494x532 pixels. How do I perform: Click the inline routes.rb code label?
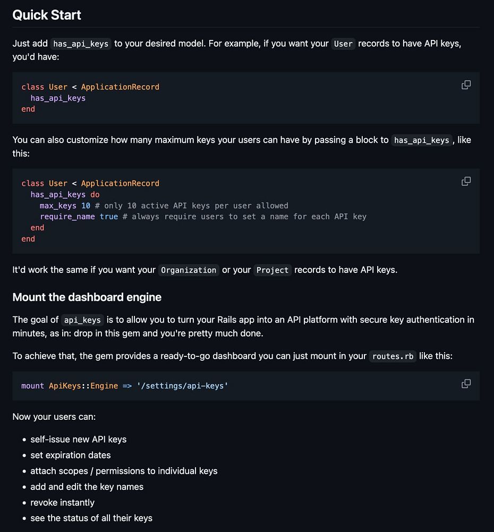(393, 356)
